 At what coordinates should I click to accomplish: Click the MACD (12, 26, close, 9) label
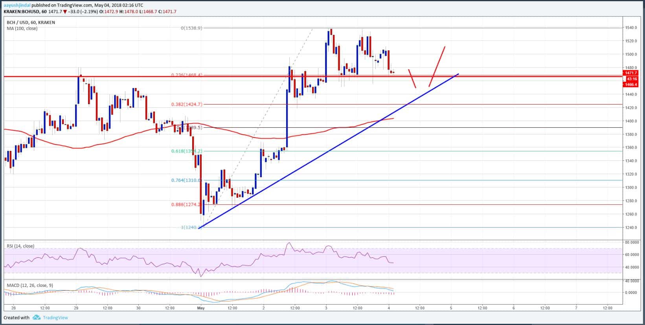[x=30, y=285]
